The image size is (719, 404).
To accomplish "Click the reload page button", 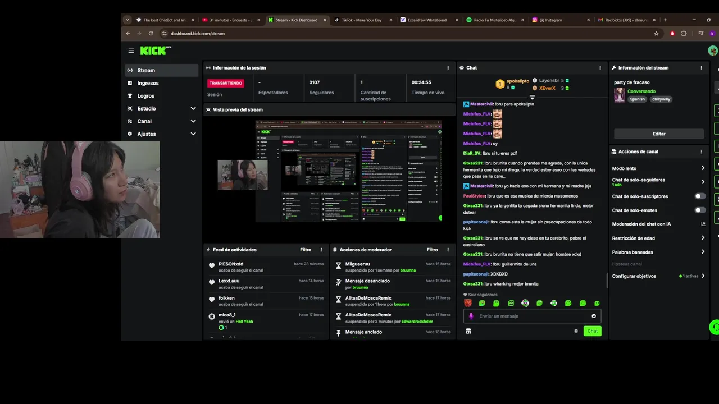I will coord(151,33).
